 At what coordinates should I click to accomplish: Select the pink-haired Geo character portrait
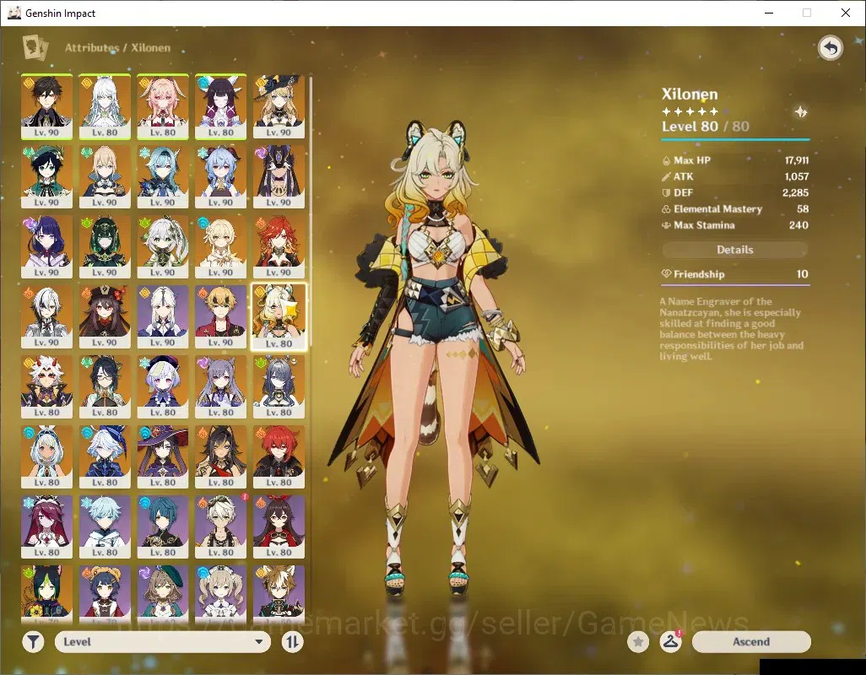pos(163,107)
